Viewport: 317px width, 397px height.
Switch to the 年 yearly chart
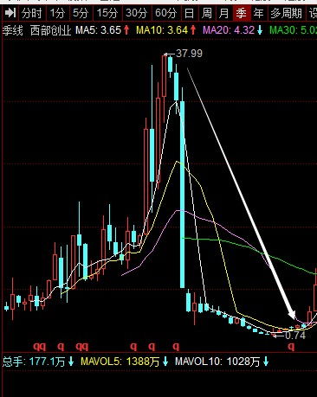(x=258, y=13)
